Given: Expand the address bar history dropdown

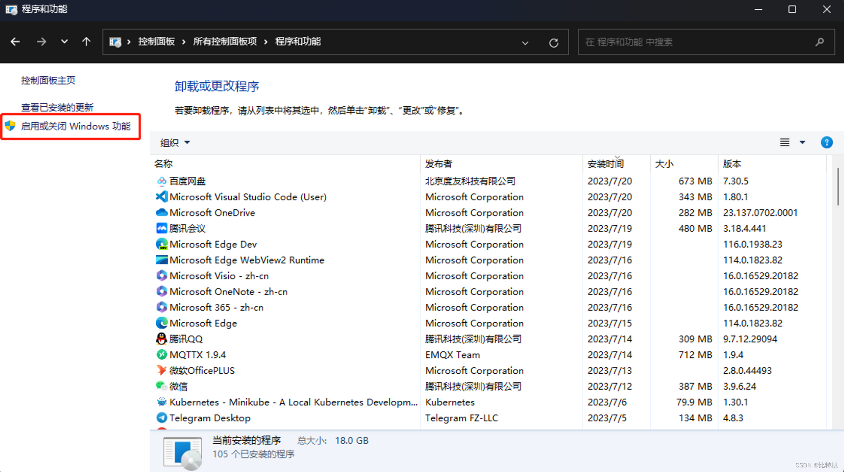Looking at the screenshot, I should [x=525, y=43].
